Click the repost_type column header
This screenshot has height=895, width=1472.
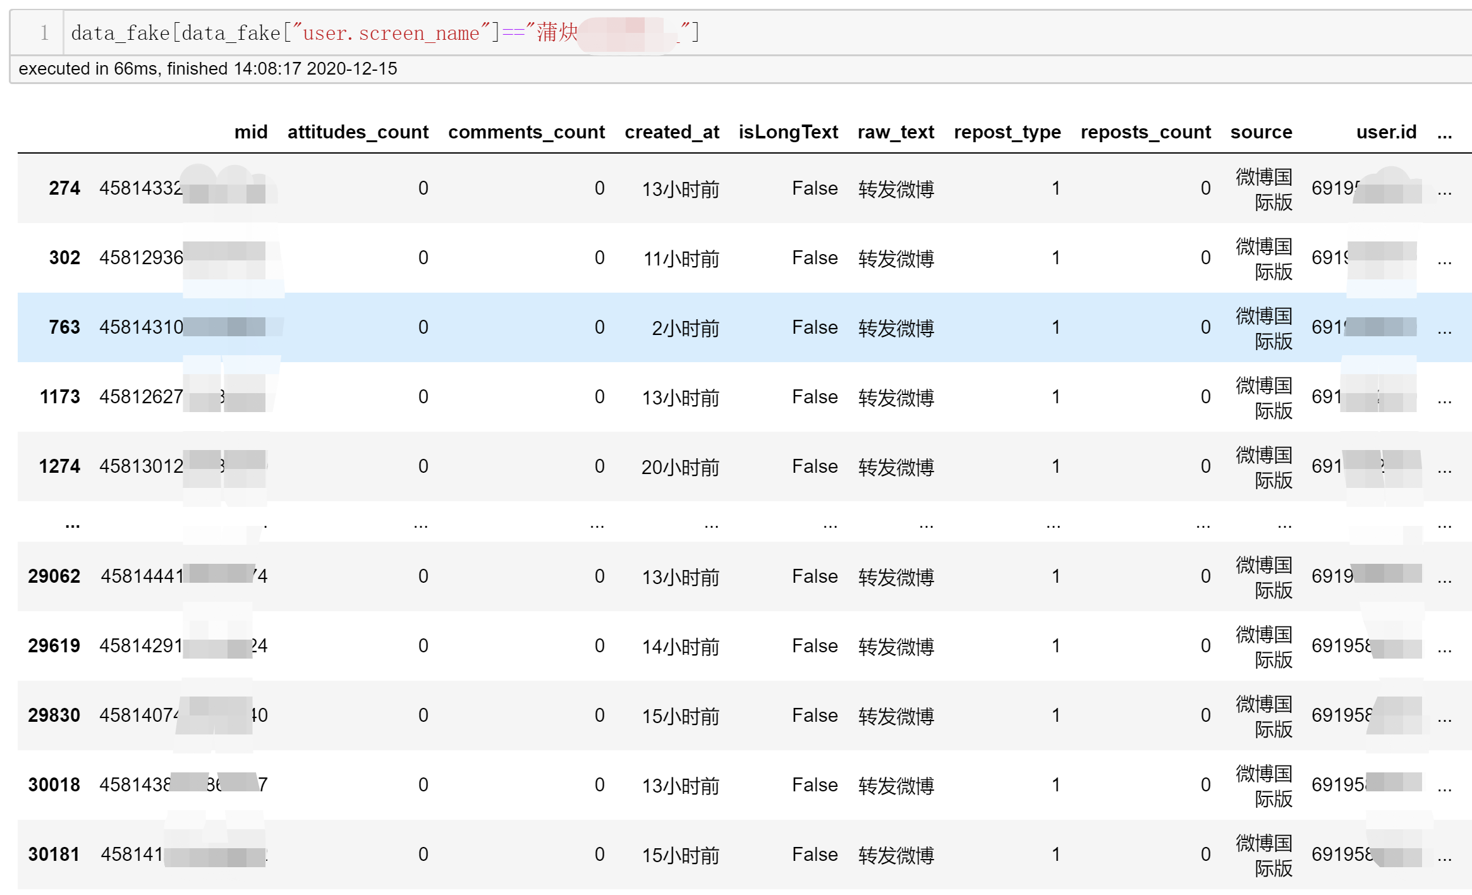click(x=1007, y=132)
